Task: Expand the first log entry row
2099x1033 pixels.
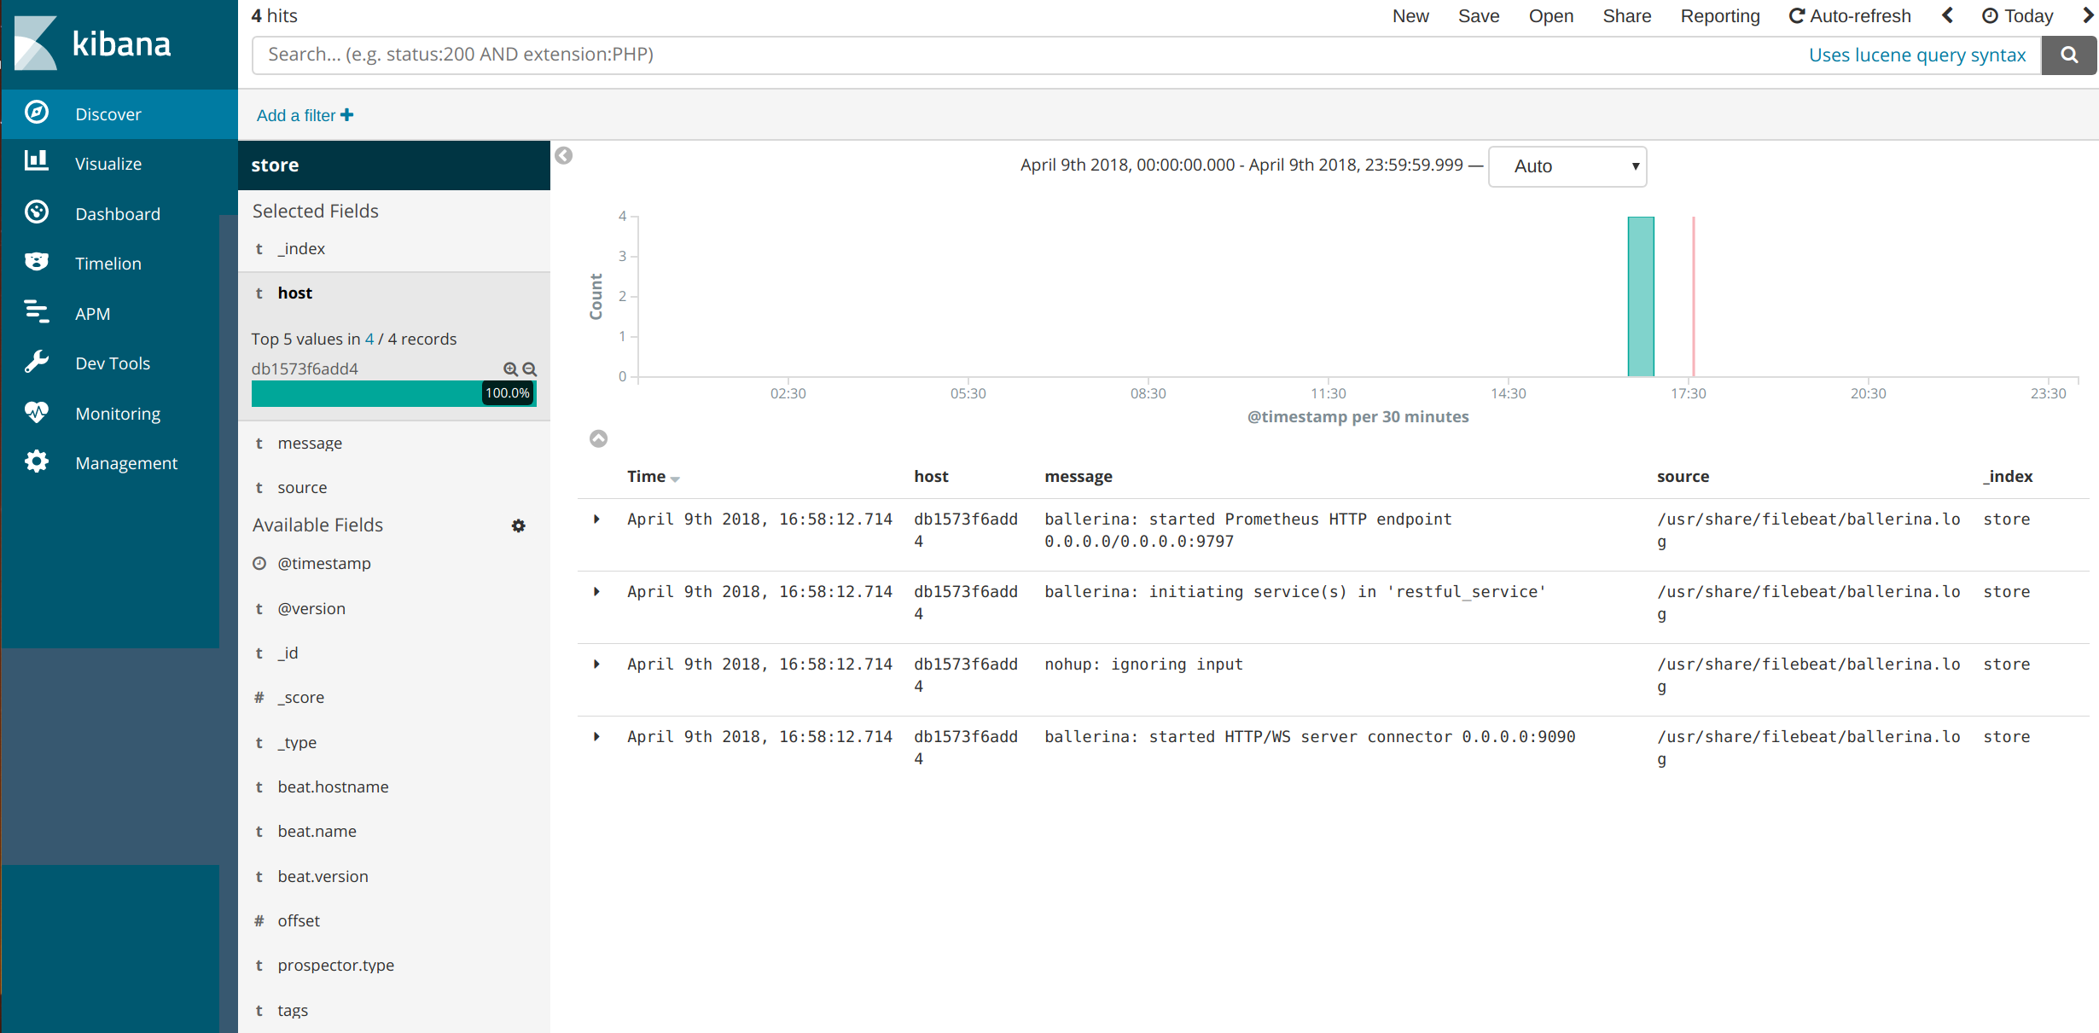Action: click(598, 518)
